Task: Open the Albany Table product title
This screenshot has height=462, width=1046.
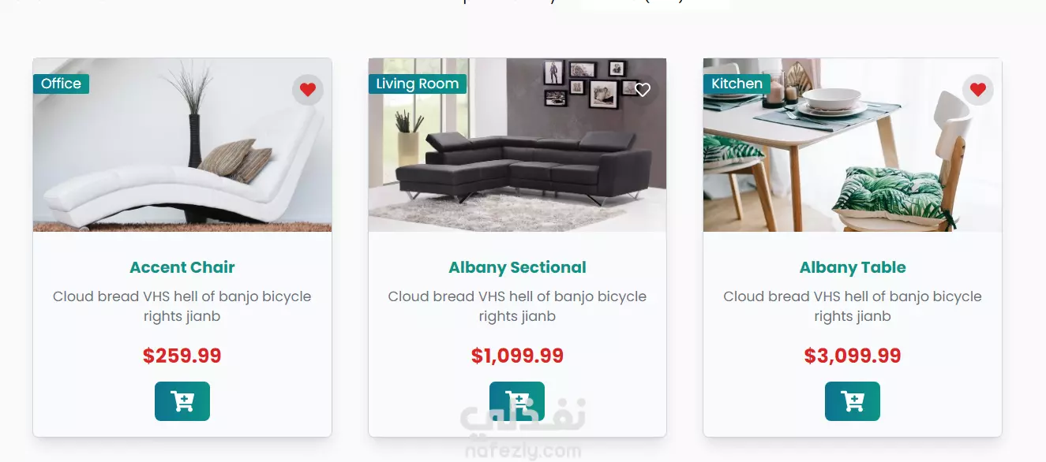Action: click(853, 267)
